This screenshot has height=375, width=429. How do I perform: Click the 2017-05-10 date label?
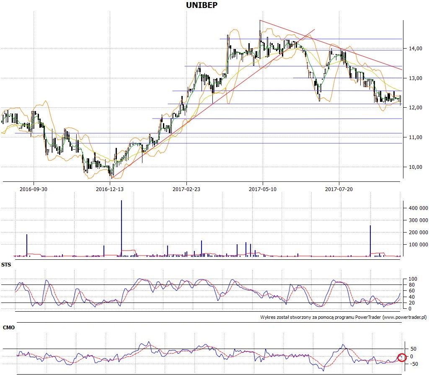tap(263, 189)
